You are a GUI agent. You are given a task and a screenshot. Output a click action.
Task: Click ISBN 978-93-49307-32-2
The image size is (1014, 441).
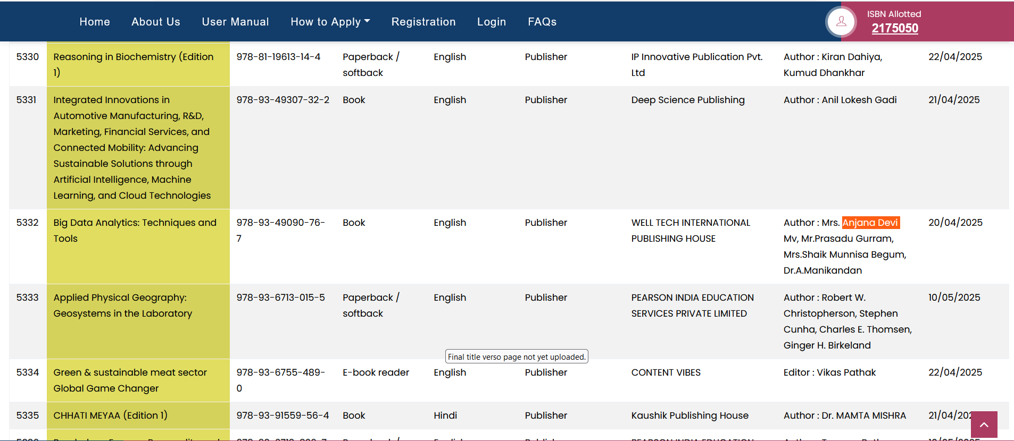[x=282, y=100]
